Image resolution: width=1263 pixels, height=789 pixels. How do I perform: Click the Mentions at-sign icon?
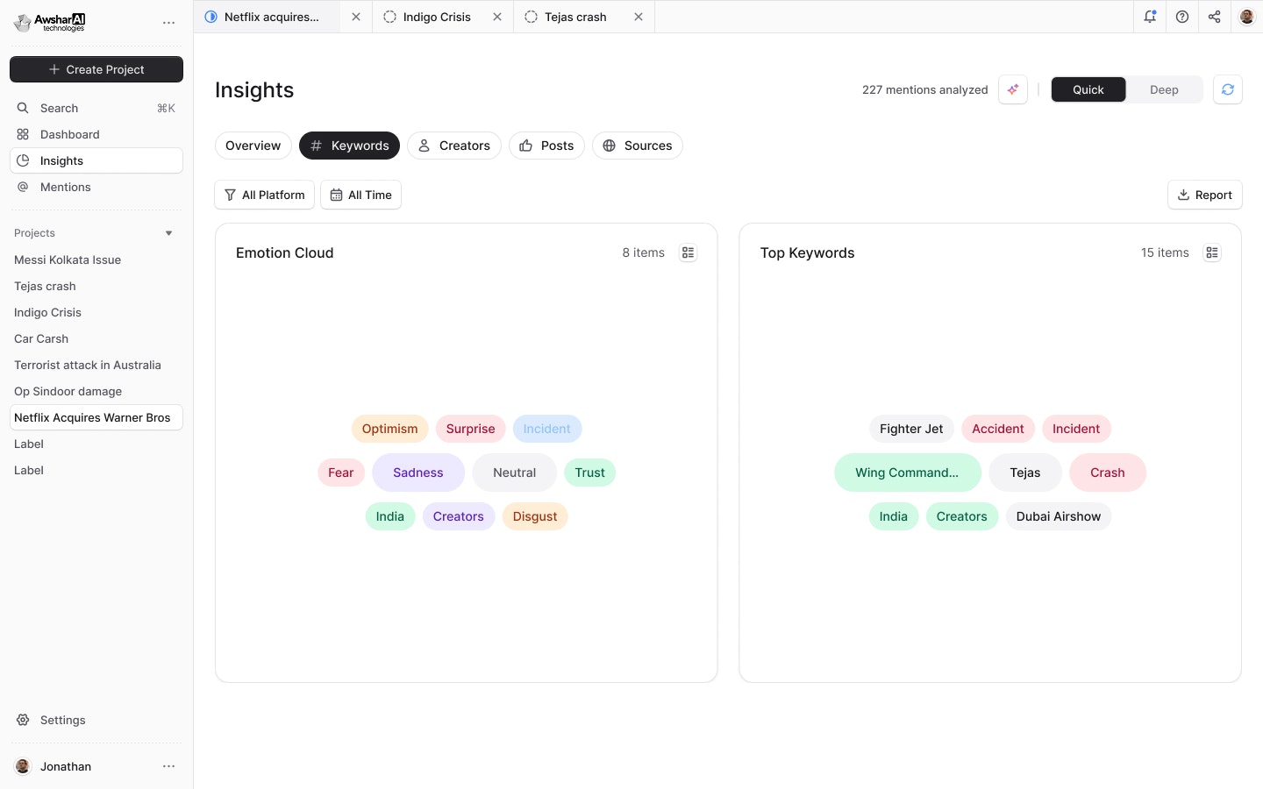coord(23,187)
